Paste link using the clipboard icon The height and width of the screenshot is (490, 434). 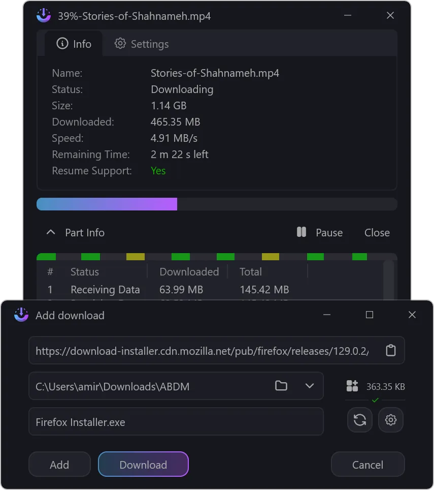[390, 350]
